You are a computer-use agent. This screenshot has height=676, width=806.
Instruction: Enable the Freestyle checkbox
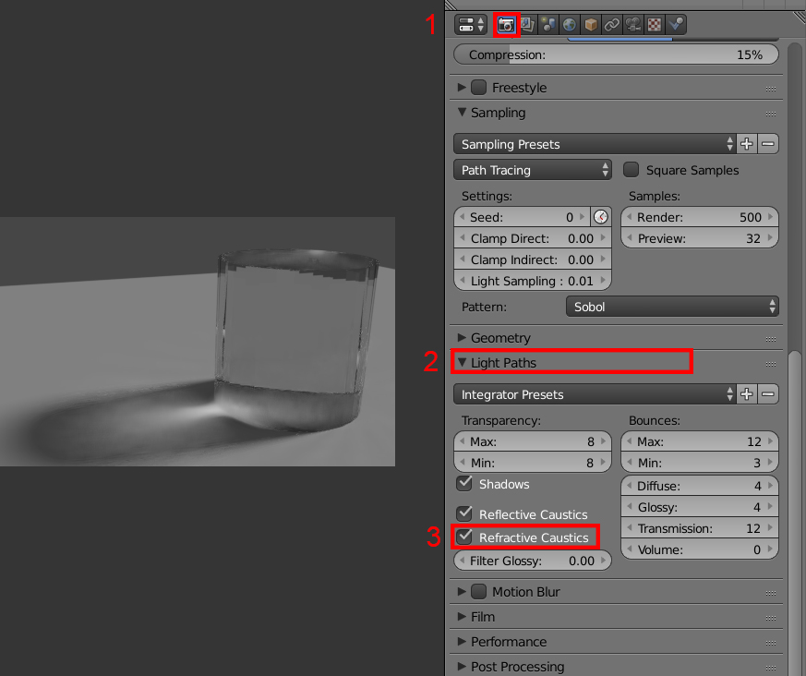478,88
